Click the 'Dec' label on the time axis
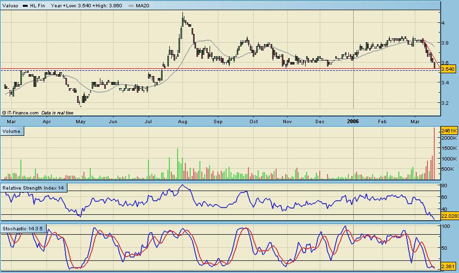Screen dimensions: 459x273 click(x=320, y=121)
